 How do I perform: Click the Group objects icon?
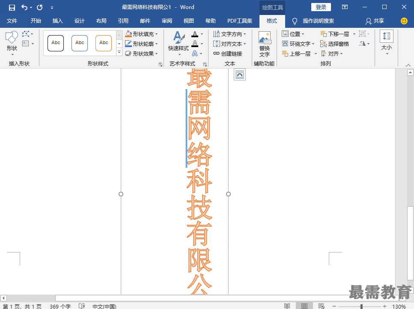point(362,34)
